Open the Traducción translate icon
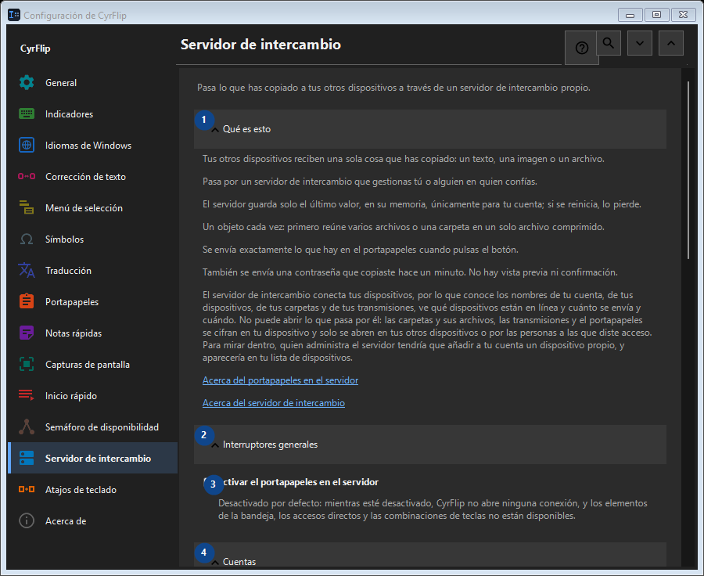The width and height of the screenshot is (704, 576). pyautogui.click(x=27, y=271)
